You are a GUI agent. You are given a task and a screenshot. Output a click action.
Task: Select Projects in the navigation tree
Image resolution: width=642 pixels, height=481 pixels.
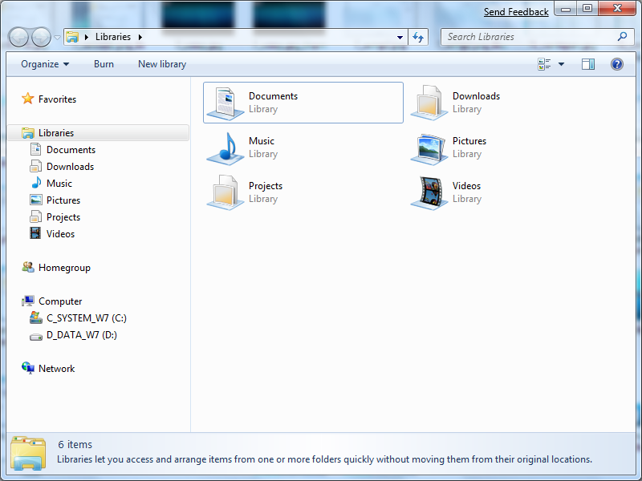[63, 217]
